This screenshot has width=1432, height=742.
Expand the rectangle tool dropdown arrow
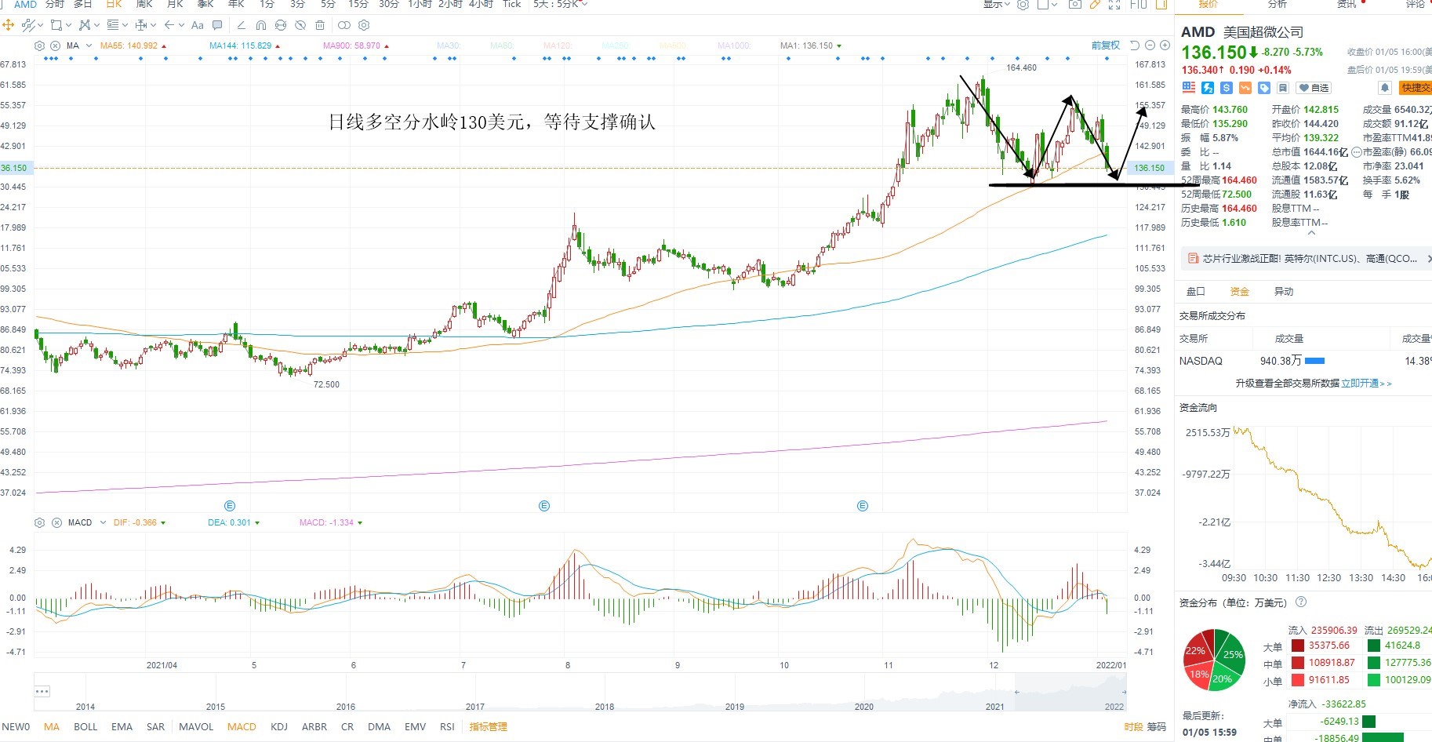(68, 25)
